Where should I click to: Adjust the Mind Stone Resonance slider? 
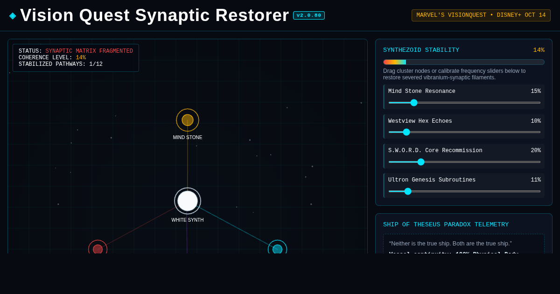464,103
